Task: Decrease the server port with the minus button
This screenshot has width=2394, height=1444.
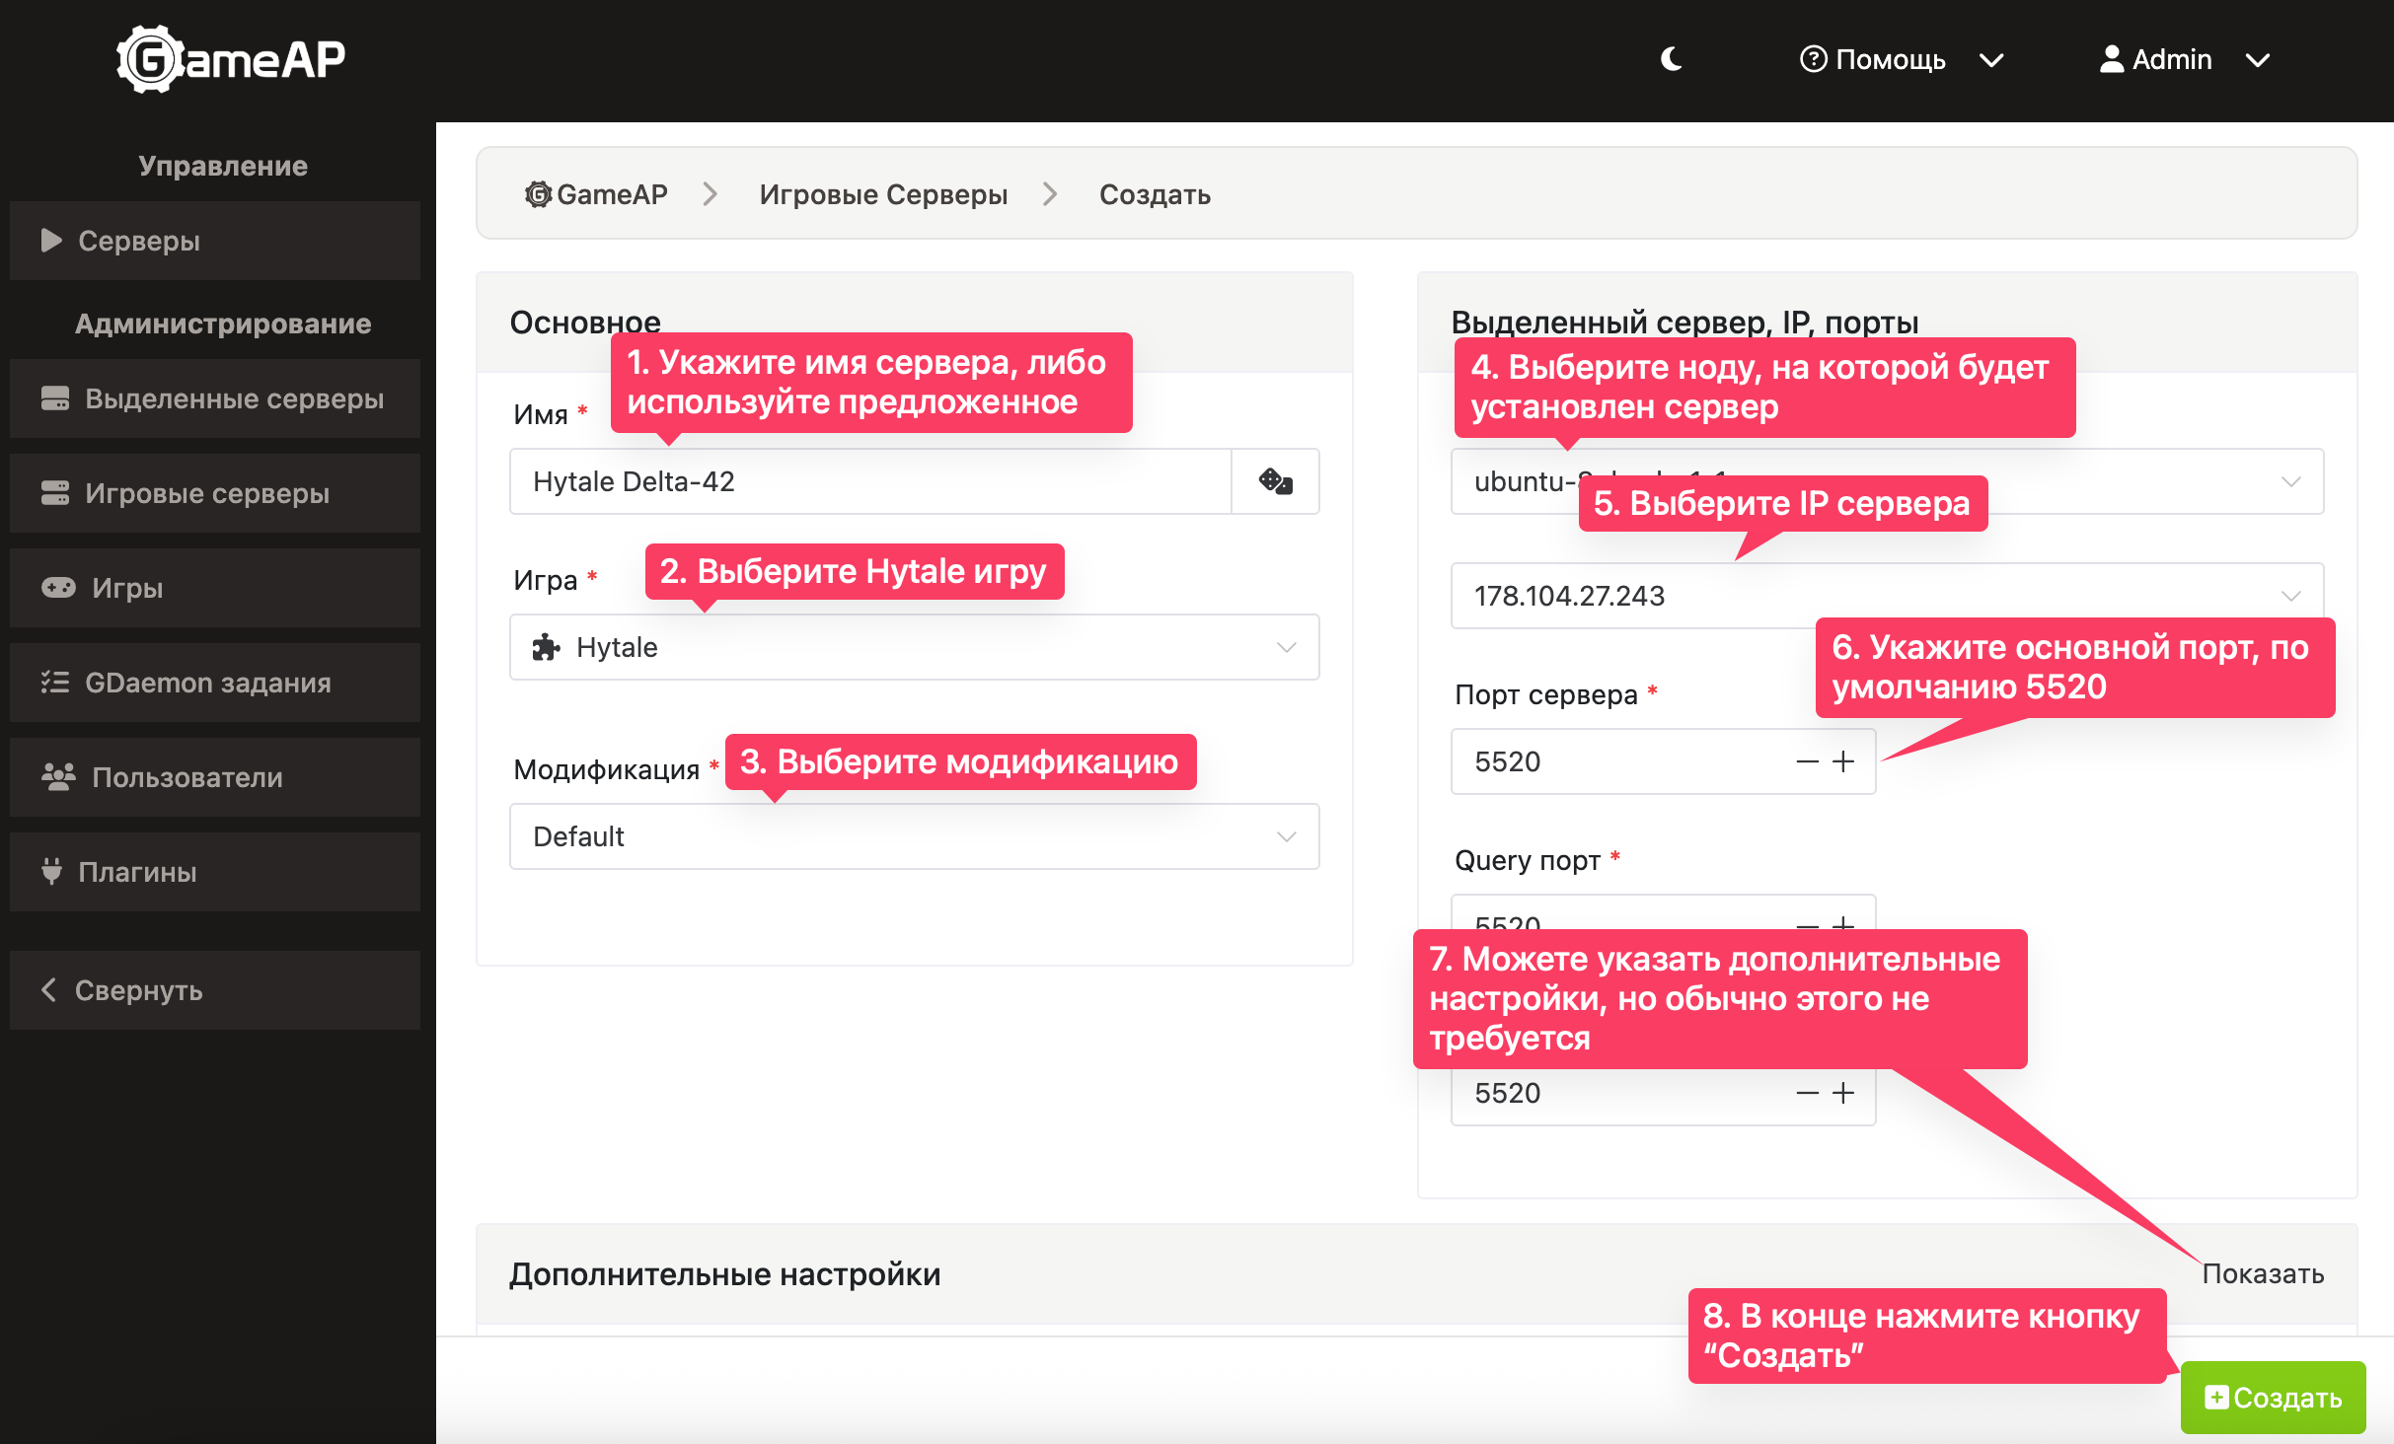Action: (1807, 761)
